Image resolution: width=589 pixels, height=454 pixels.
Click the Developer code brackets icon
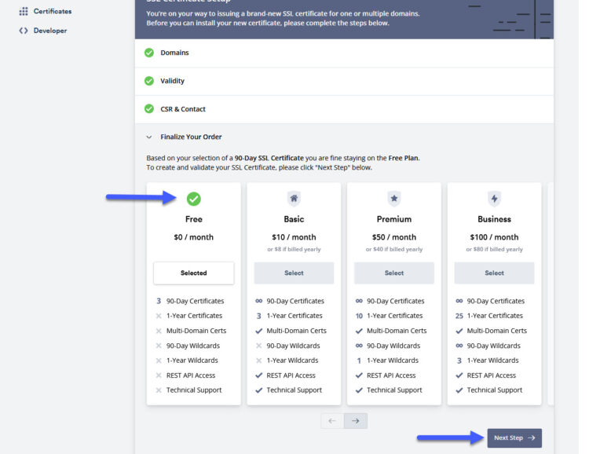tap(24, 31)
